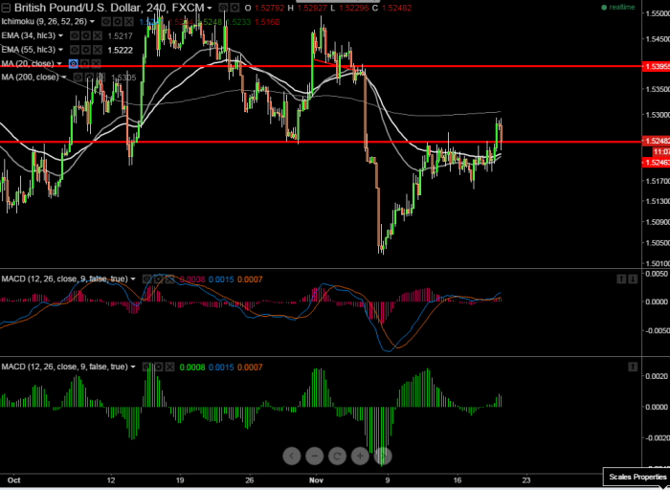Select the upper red horizontal line at 1.5395
Image resolution: width=670 pixels, height=490 pixels.
click(x=321, y=66)
